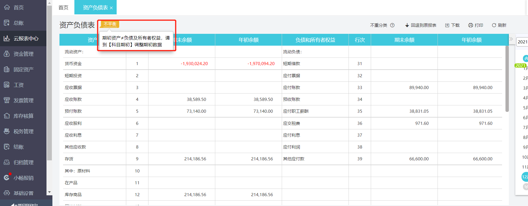Open 库存核算 in the sidebar

pos(23,116)
